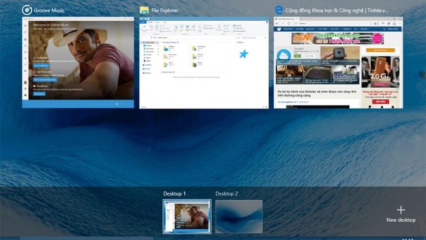This screenshot has width=426, height=240.
Task: Click the Edge browser icon
Action: coord(279,10)
